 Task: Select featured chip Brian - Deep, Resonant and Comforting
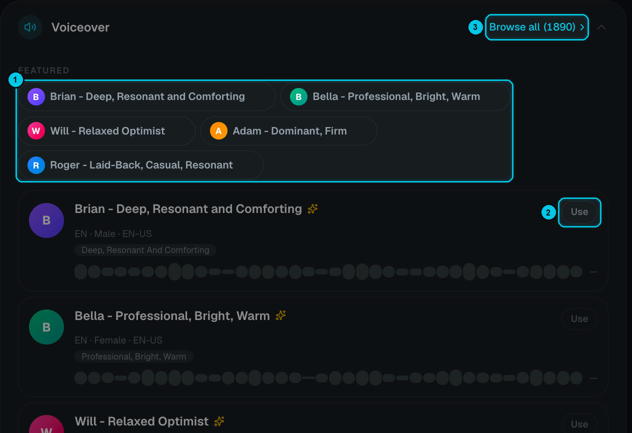[146, 96]
